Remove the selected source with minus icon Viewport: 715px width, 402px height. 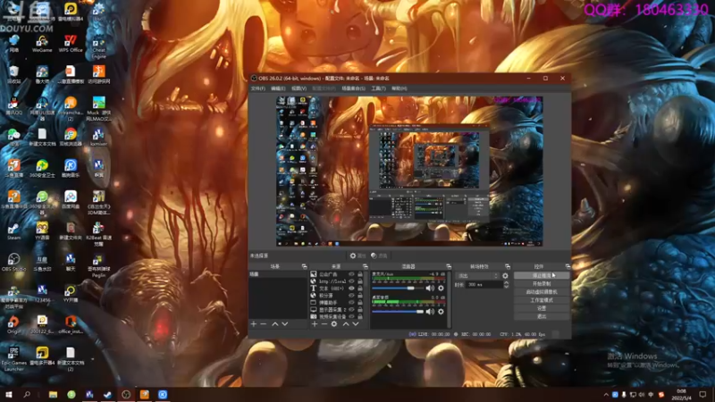pyautogui.click(x=324, y=323)
